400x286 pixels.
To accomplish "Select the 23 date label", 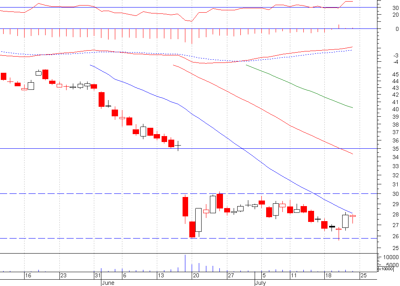I will coord(63,276).
